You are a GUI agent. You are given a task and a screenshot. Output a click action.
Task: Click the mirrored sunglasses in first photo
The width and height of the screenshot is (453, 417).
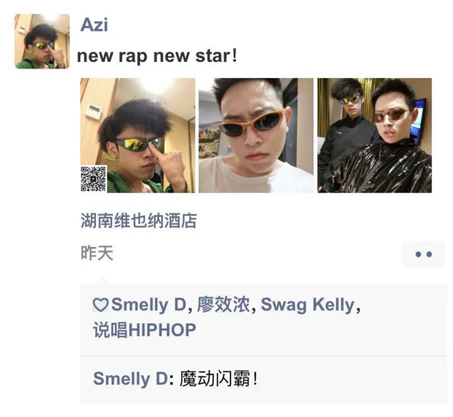pyautogui.click(x=138, y=144)
